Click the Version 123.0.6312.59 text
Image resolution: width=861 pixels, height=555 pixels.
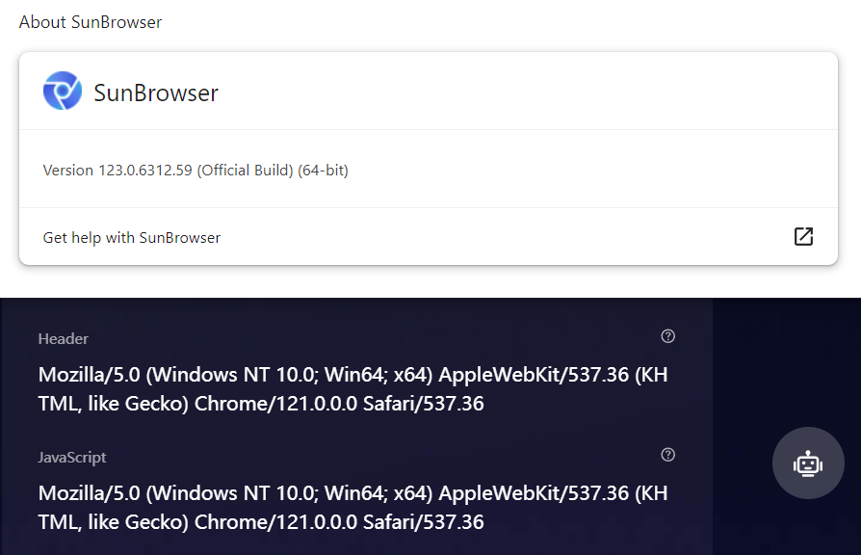click(195, 170)
